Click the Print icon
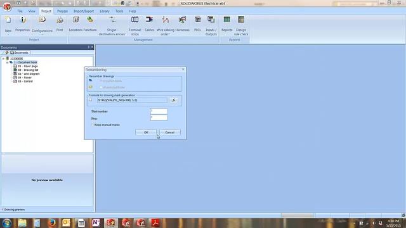 coord(60,25)
